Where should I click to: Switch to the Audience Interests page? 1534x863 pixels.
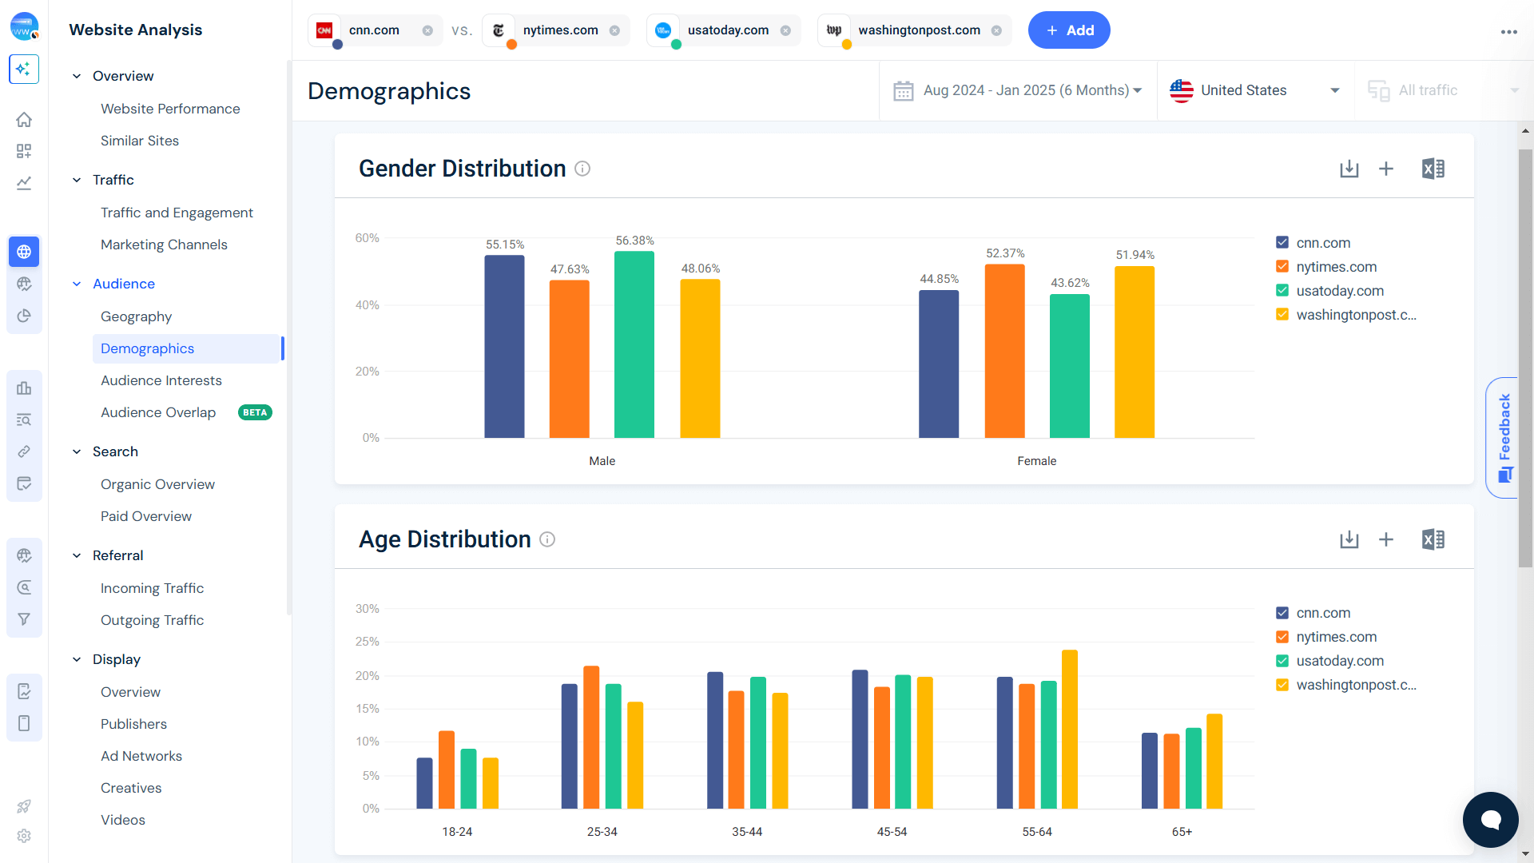tap(161, 380)
